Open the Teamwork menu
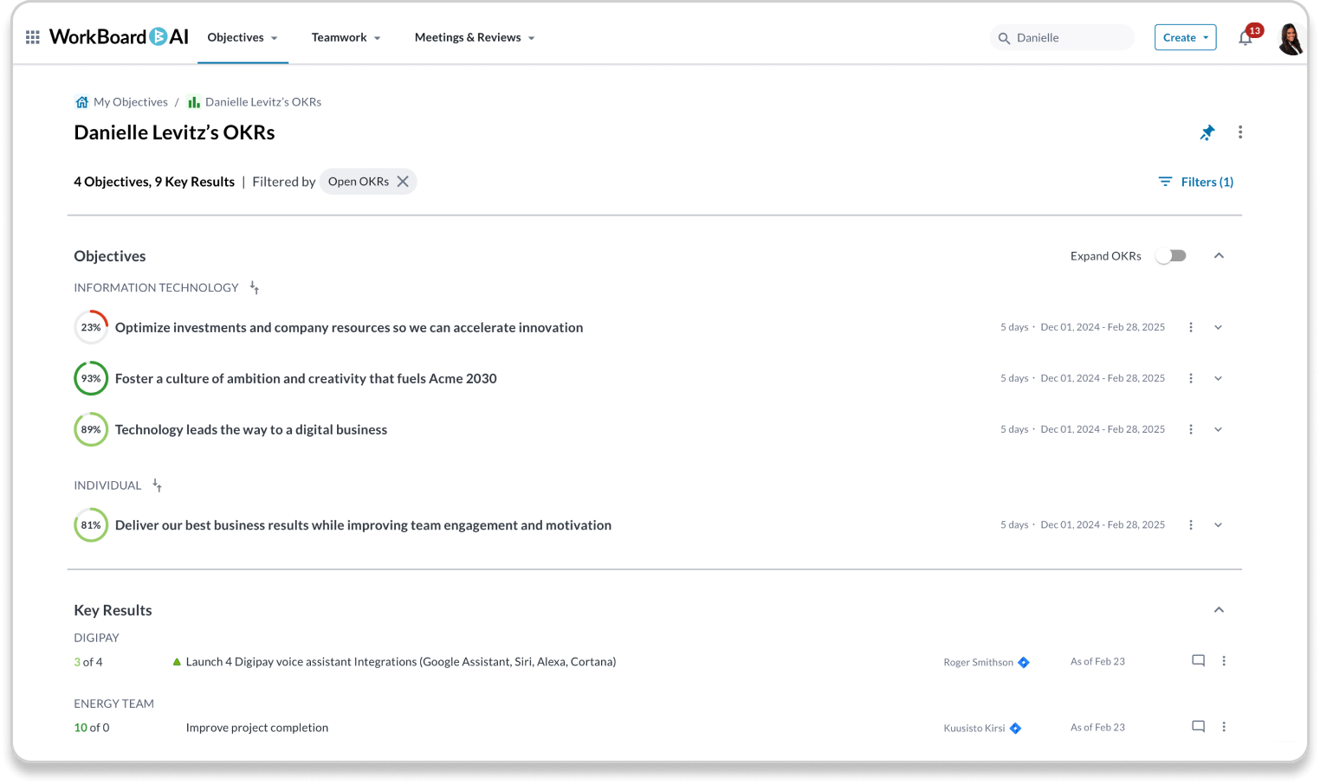The image size is (1320, 784). (x=346, y=37)
